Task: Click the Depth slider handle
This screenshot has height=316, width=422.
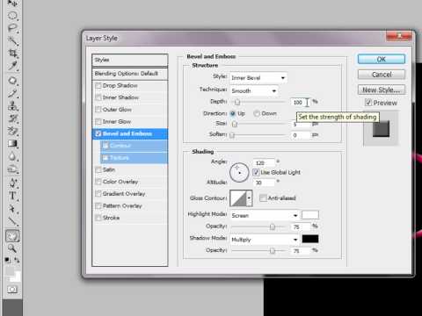Action: click(237, 102)
